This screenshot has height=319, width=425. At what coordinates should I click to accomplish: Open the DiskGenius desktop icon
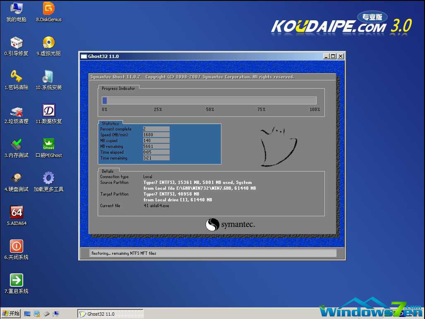(48, 9)
